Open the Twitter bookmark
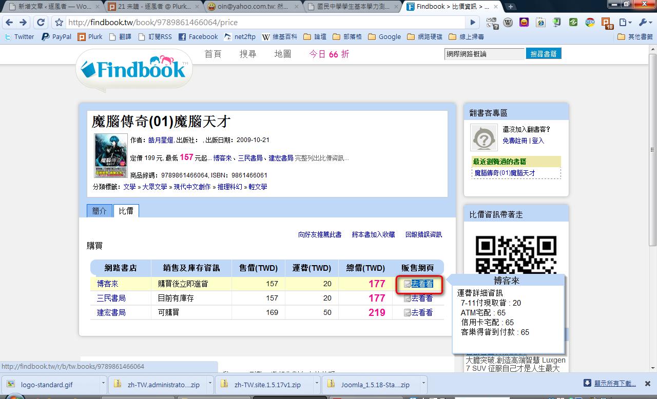 coord(20,37)
